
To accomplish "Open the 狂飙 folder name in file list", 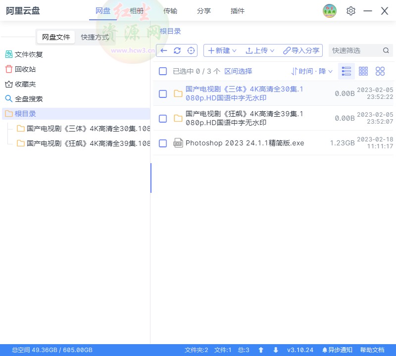I will pyautogui.click(x=244, y=118).
